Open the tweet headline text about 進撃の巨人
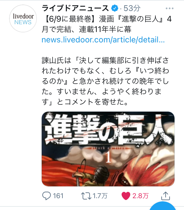Screen dimensions: 184x210 (107, 24)
